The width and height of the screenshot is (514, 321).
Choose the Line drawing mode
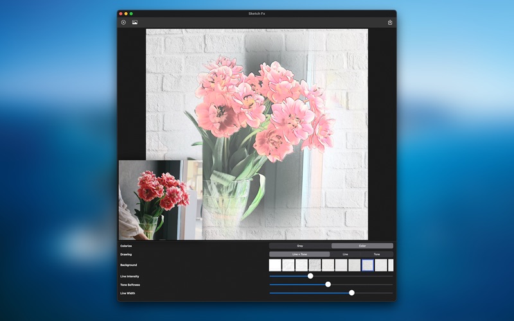click(345, 254)
